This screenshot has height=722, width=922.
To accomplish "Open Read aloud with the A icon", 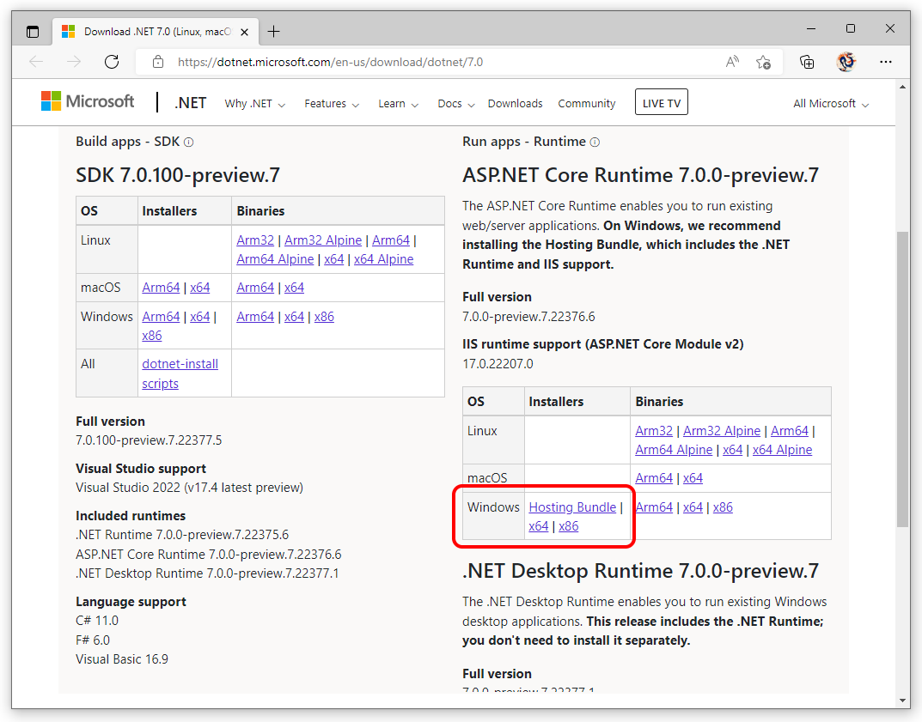I will [x=731, y=62].
